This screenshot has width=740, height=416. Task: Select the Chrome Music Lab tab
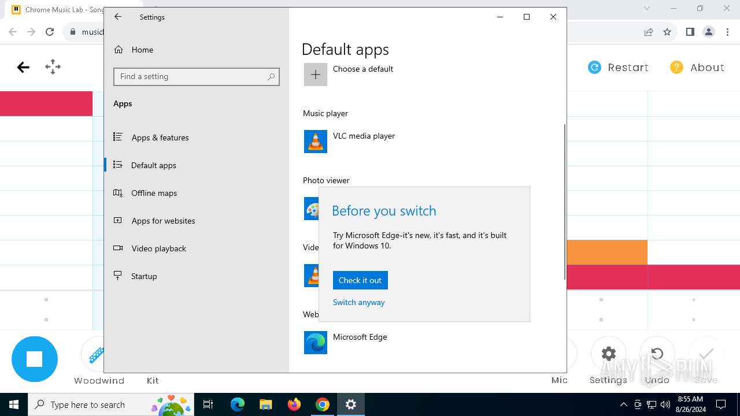tap(58, 10)
